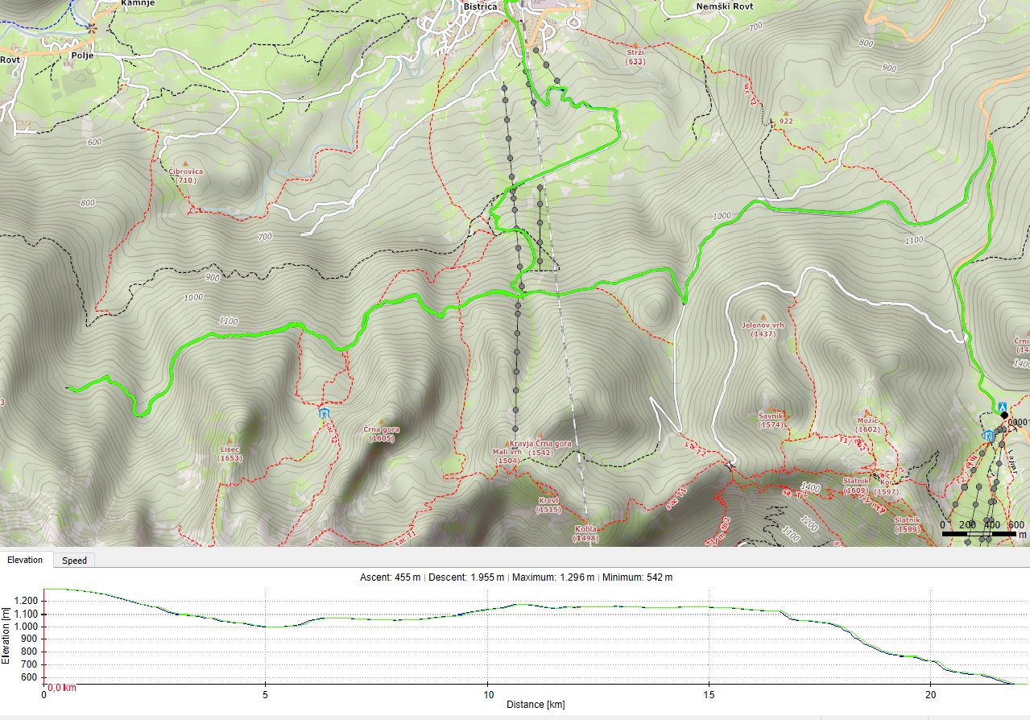
Task: Click the mountain hut icon west of Črna gora
Action: 324,413
